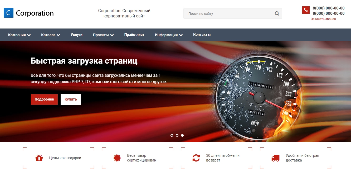Select the second slider dot
Image resolution: width=351 pixels, height=171 pixels.
pyautogui.click(x=177, y=135)
